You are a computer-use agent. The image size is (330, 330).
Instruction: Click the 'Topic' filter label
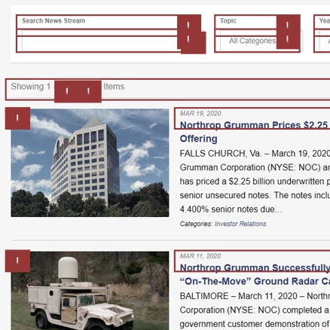(228, 20)
